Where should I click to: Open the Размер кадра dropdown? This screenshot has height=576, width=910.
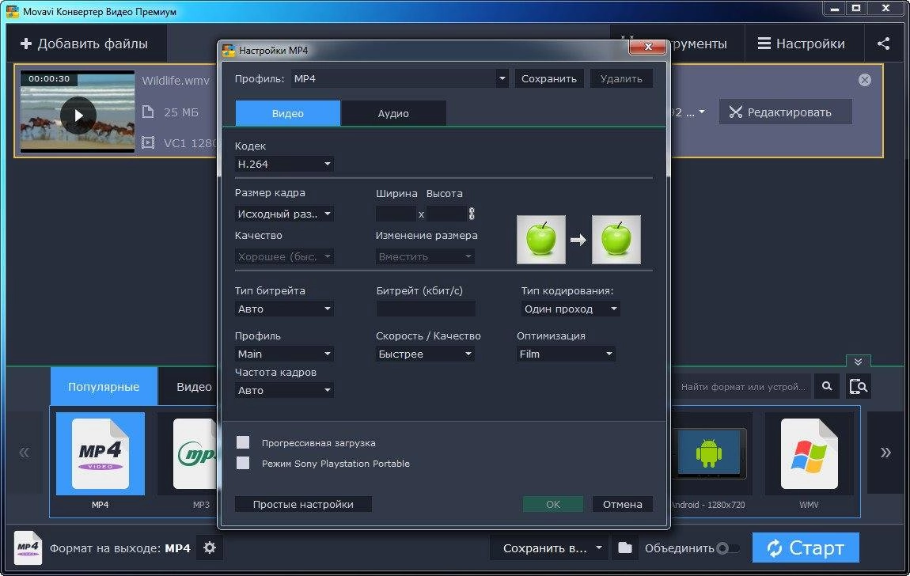(x=284, y=214)
